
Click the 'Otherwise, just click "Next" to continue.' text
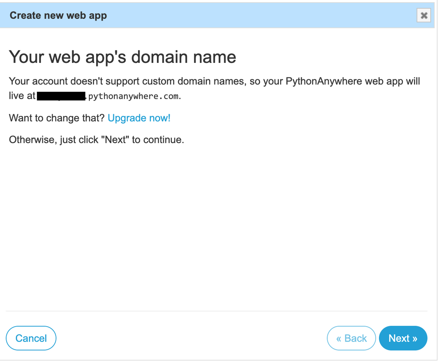pyautogui.click(x=96, y=140)
